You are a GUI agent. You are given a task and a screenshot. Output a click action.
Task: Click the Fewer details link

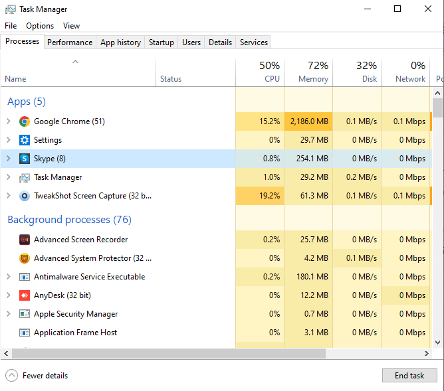(x=45, y=376)
